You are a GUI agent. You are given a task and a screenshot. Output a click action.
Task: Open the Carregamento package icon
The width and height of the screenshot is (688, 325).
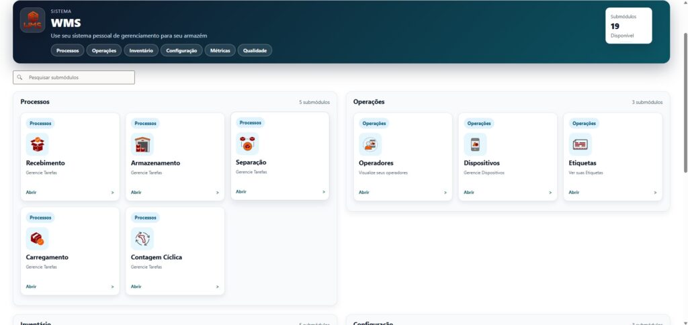(x=38, y=238)
